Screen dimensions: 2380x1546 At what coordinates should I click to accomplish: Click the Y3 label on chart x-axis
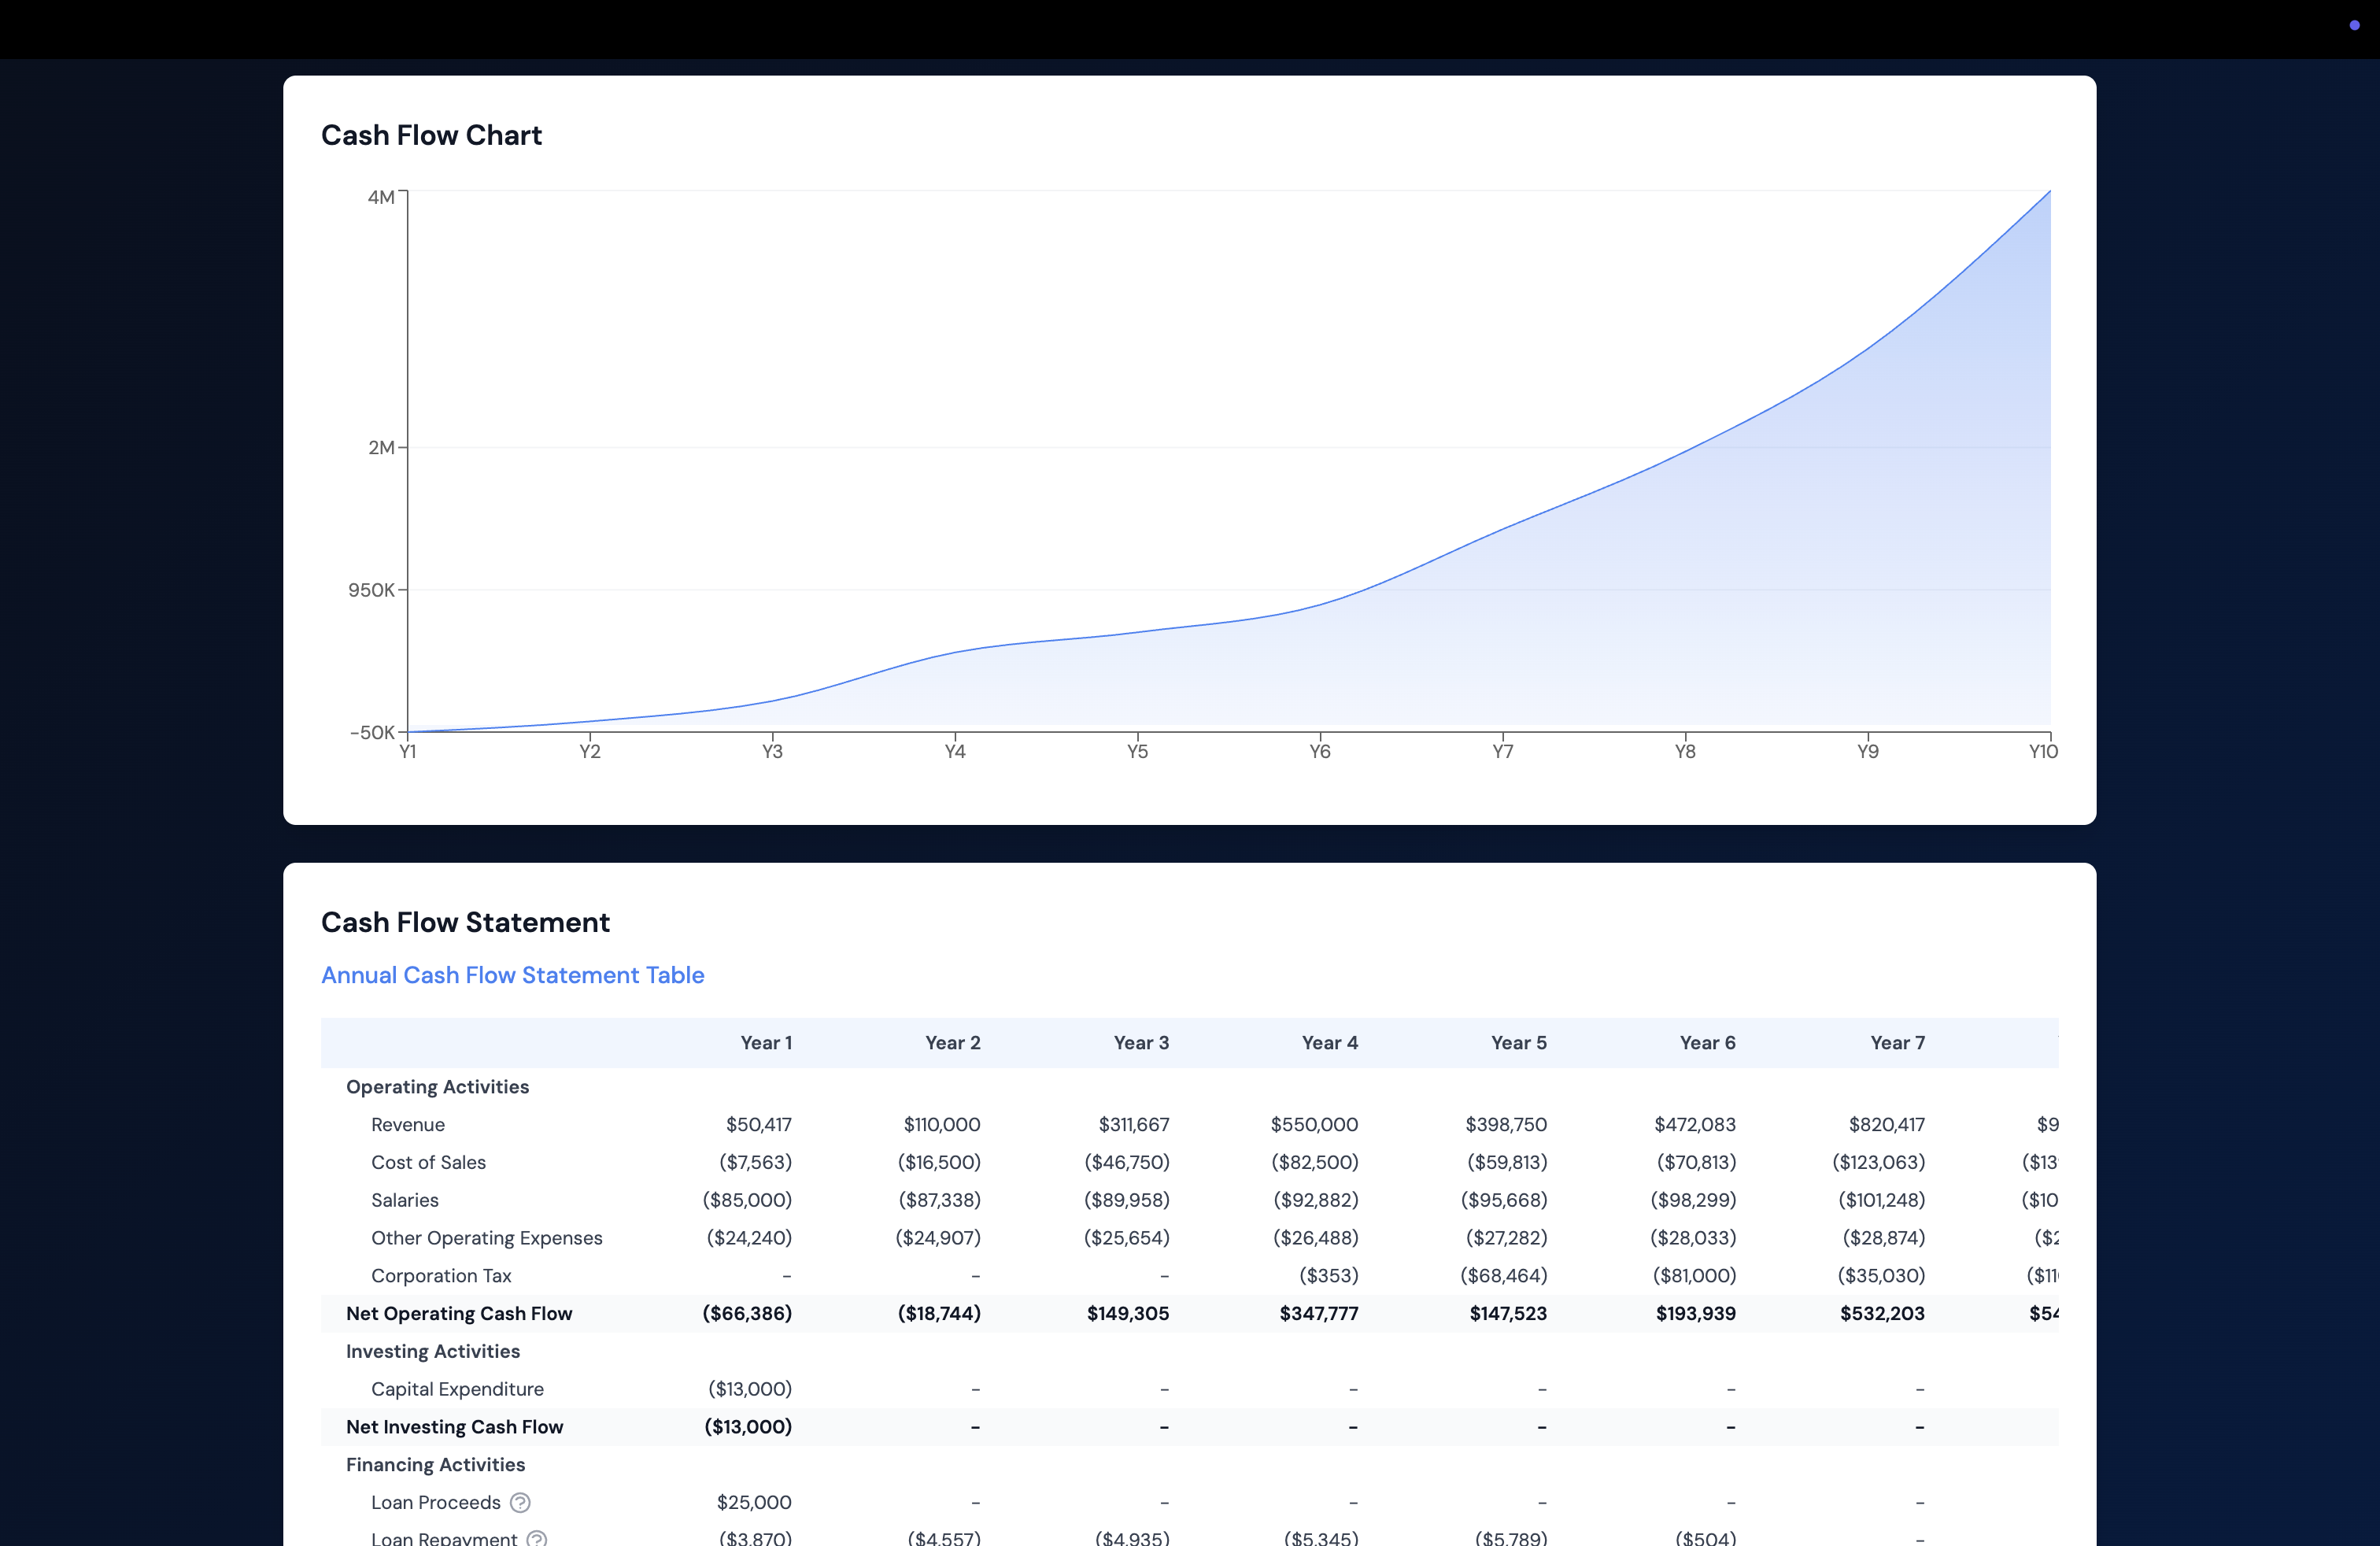[x=772, y=752]
